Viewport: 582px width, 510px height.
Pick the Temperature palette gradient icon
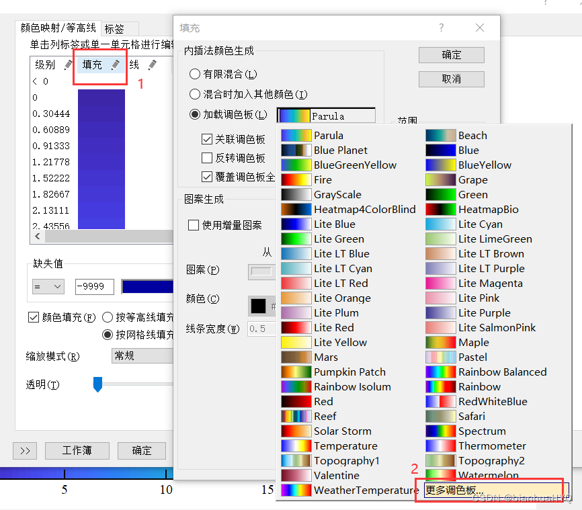point(296,446)
